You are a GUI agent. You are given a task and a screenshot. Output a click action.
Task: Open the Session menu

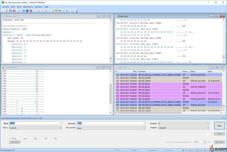click(x=6, y=7)
